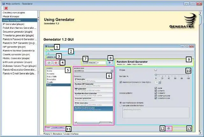This screenshot has height=137, width=204.
Task: Click the red remove-column button in the GUI picture
Action: click(56, 63)
